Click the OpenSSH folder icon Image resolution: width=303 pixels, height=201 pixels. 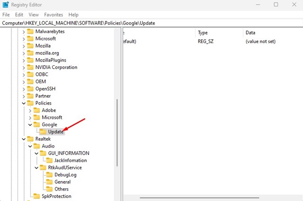coord(30,88)
